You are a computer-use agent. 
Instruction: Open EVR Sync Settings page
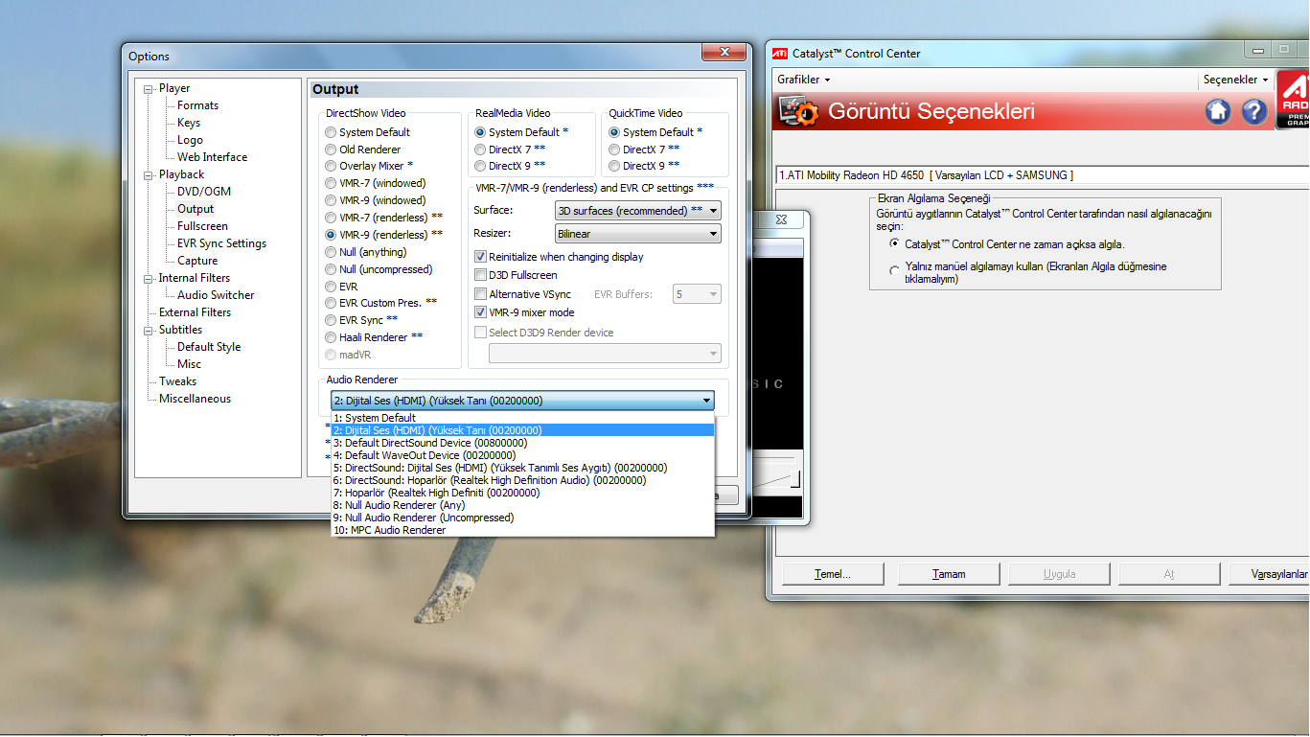(221, 243)
